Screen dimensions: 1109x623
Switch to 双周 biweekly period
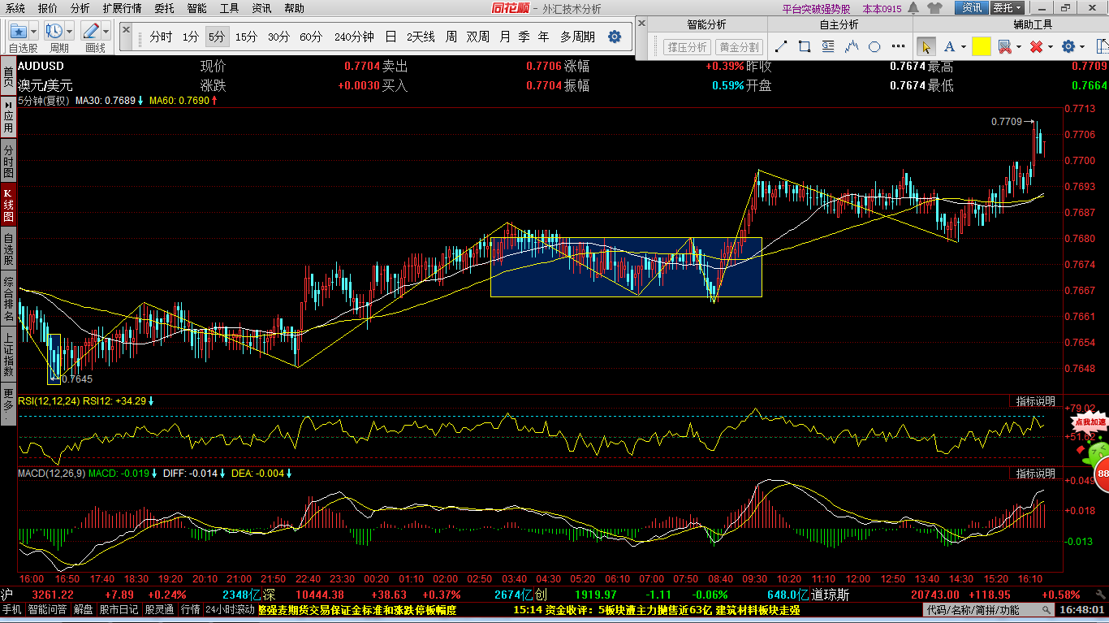click(478, 37)
